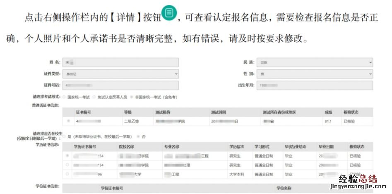
Task: Open the 证件类型 dropdown showing 身份证
Action: 120,73
